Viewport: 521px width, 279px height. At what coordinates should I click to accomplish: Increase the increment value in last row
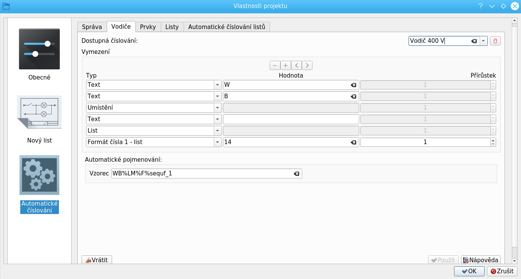tap(493, 140)
